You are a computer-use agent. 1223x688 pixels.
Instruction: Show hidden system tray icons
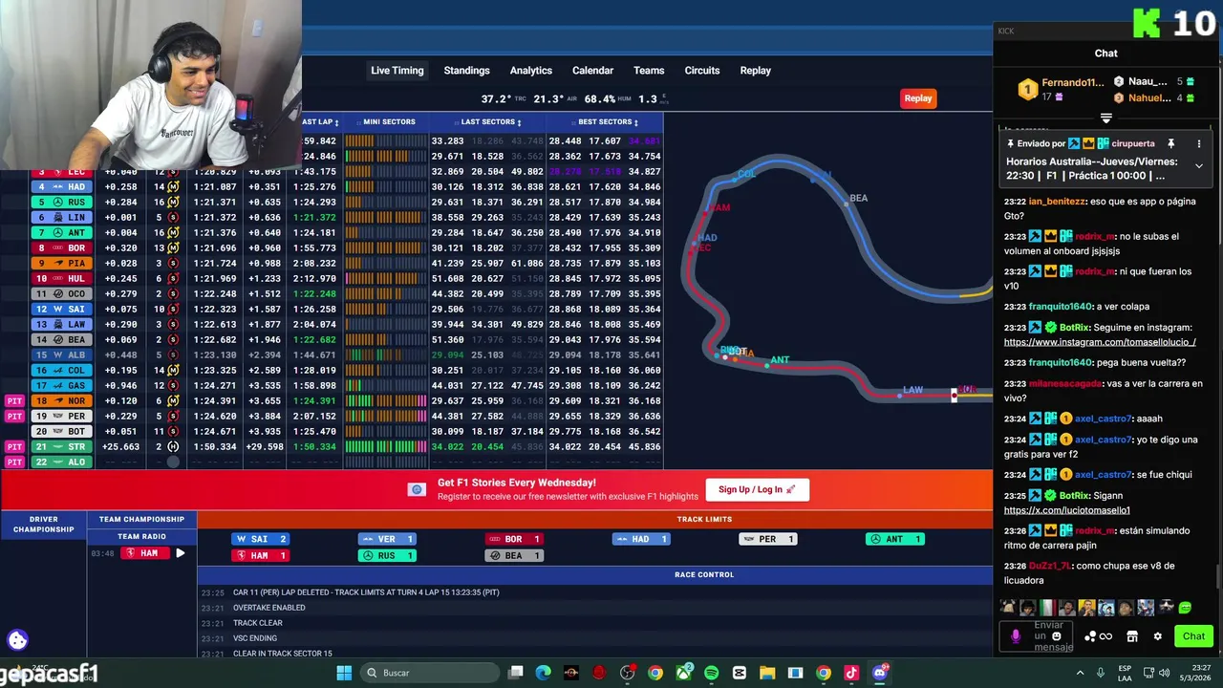[x=1081, y=673]
